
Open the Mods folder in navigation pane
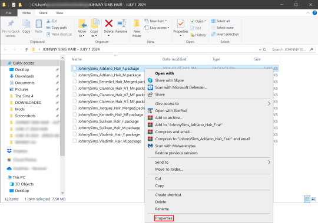coord(20,109)
